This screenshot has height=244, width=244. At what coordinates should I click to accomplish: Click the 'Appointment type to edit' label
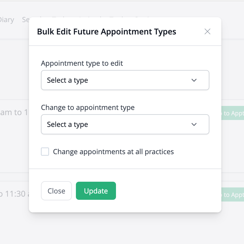[82, 63]
